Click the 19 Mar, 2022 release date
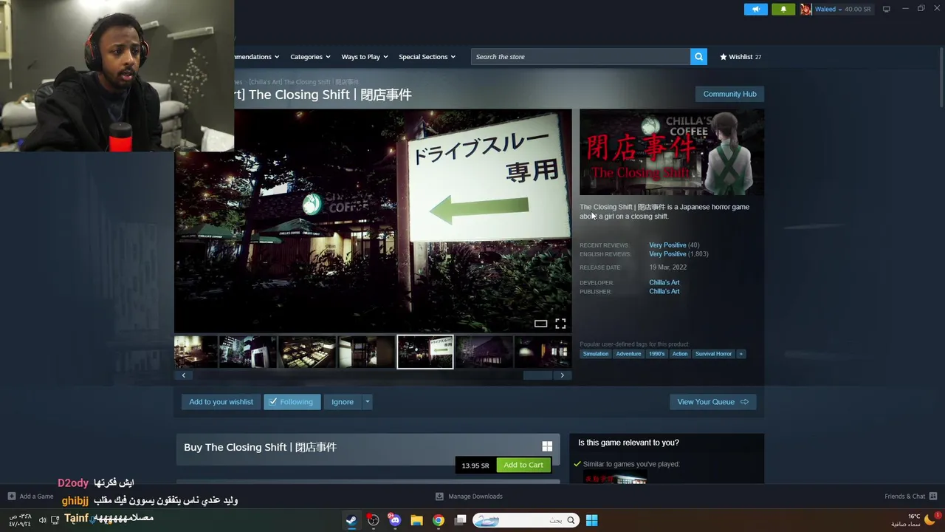 (x=667, y=267)
